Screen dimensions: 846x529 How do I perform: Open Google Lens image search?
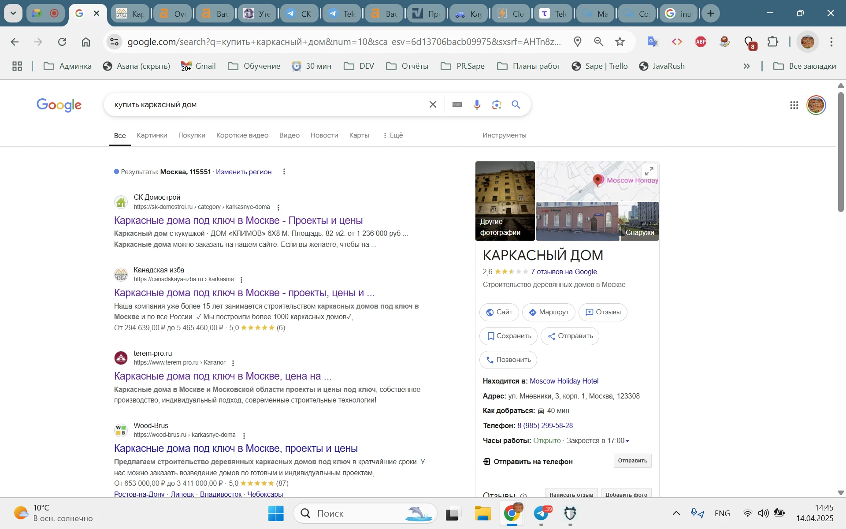pos(497,104)
